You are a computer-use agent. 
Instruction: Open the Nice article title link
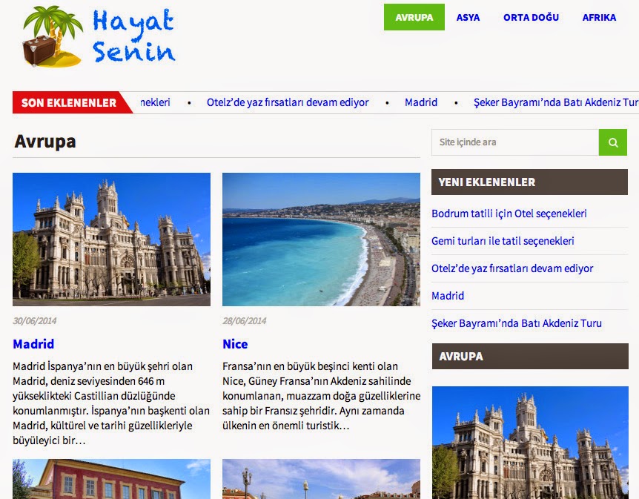tap(235, 344)
